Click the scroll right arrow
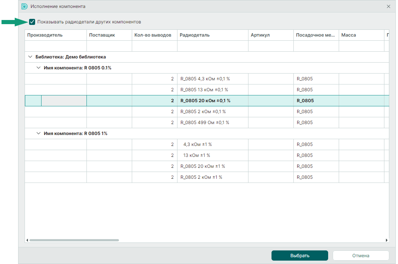 tap(387, 240)
